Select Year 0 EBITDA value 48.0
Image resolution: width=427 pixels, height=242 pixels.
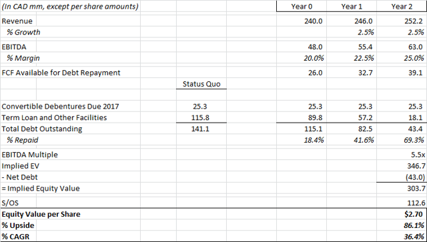(315, 47)
